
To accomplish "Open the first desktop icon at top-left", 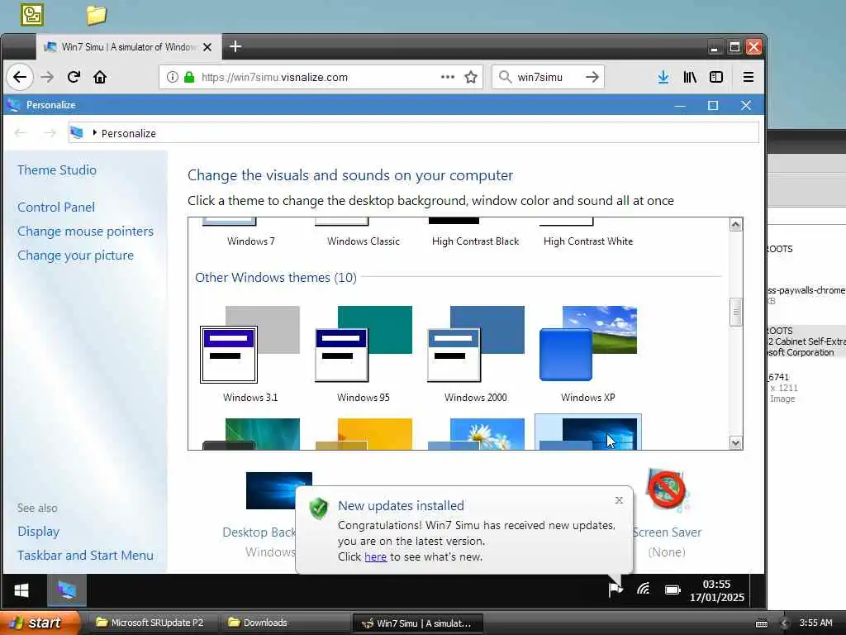I will [x=32, y=15].
